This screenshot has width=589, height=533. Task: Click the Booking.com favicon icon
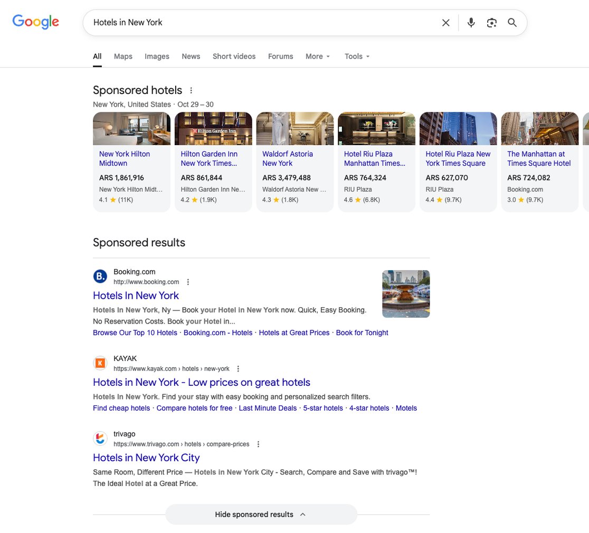click(100, 276)
